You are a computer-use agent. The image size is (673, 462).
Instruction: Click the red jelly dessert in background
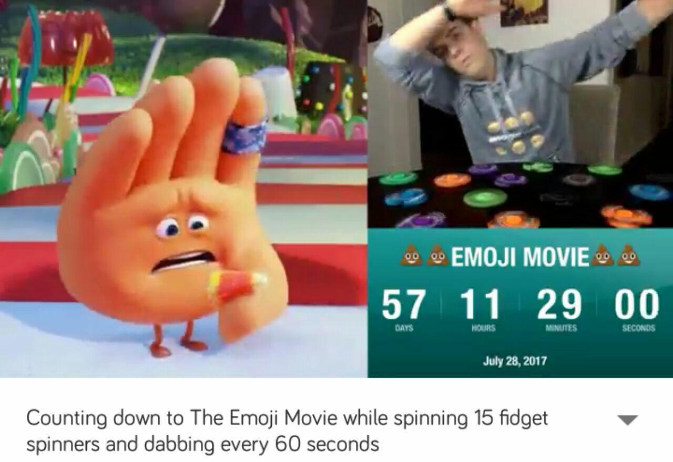(x=66, y=39)
